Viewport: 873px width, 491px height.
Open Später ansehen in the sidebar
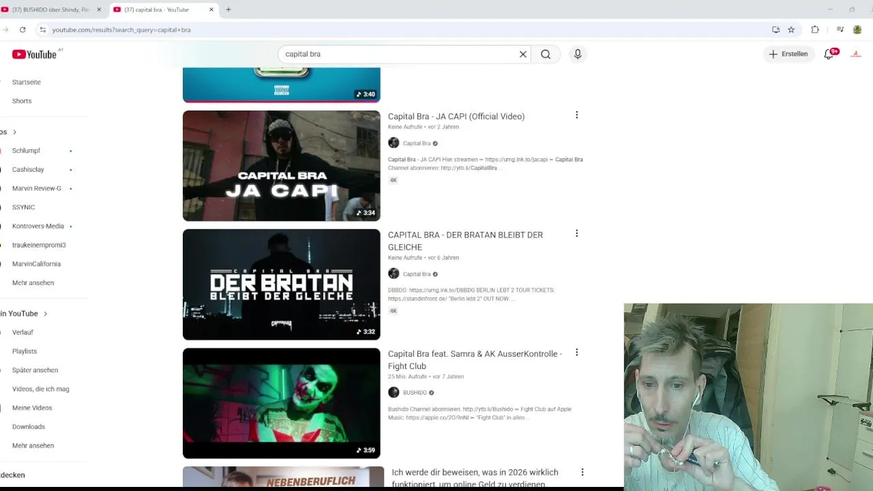(x=35, y=370)
